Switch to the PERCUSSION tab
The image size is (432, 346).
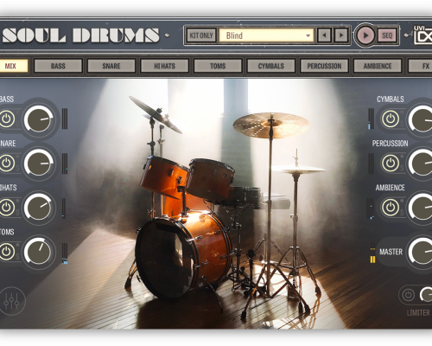coord(324,66)
